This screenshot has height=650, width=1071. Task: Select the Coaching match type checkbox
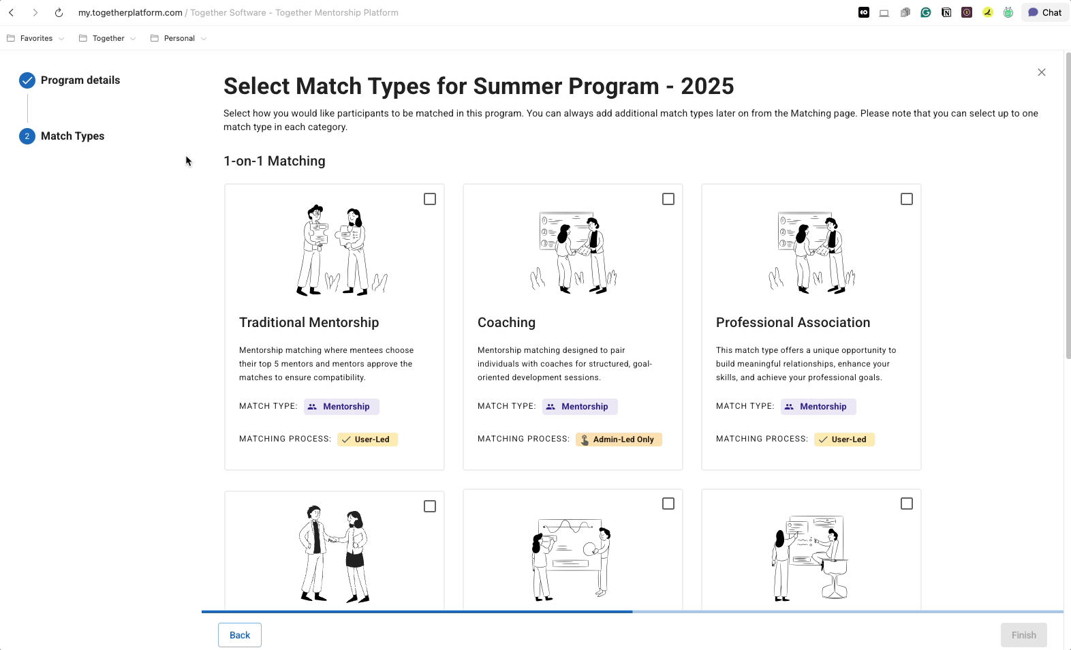pyautogui.click(x=668, y=199)
